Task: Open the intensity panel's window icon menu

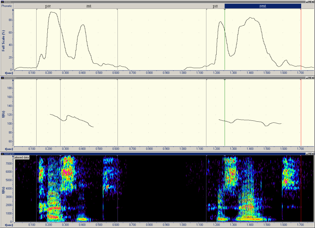Action: coord(2,2)
